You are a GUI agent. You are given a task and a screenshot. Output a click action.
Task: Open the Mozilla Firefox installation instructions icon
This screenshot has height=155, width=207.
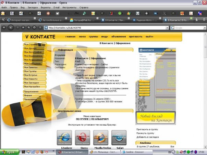coord(101,138)
